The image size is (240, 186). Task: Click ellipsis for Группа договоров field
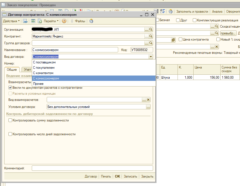[147, 43]
